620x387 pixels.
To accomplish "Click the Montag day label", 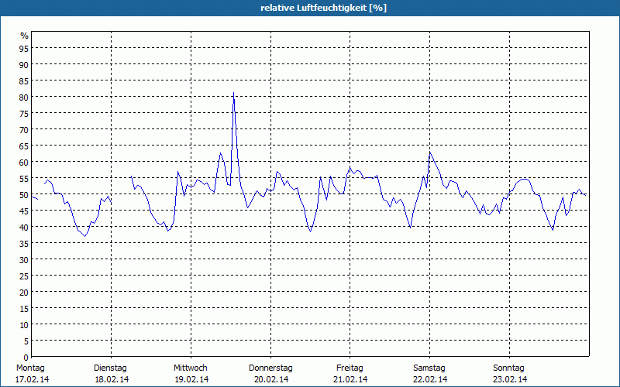I will coord(31,368).
